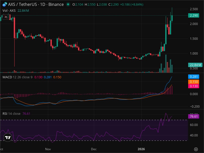Click the 40.00 RSI scale label
204x153 pixels.
coord(194,135)
